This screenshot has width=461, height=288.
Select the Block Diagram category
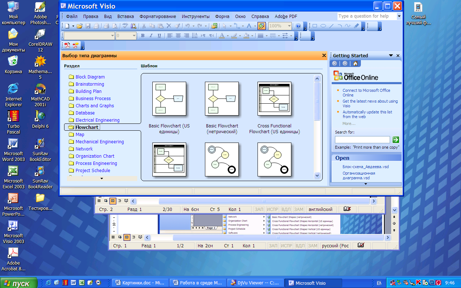click(x=90, y=77)
